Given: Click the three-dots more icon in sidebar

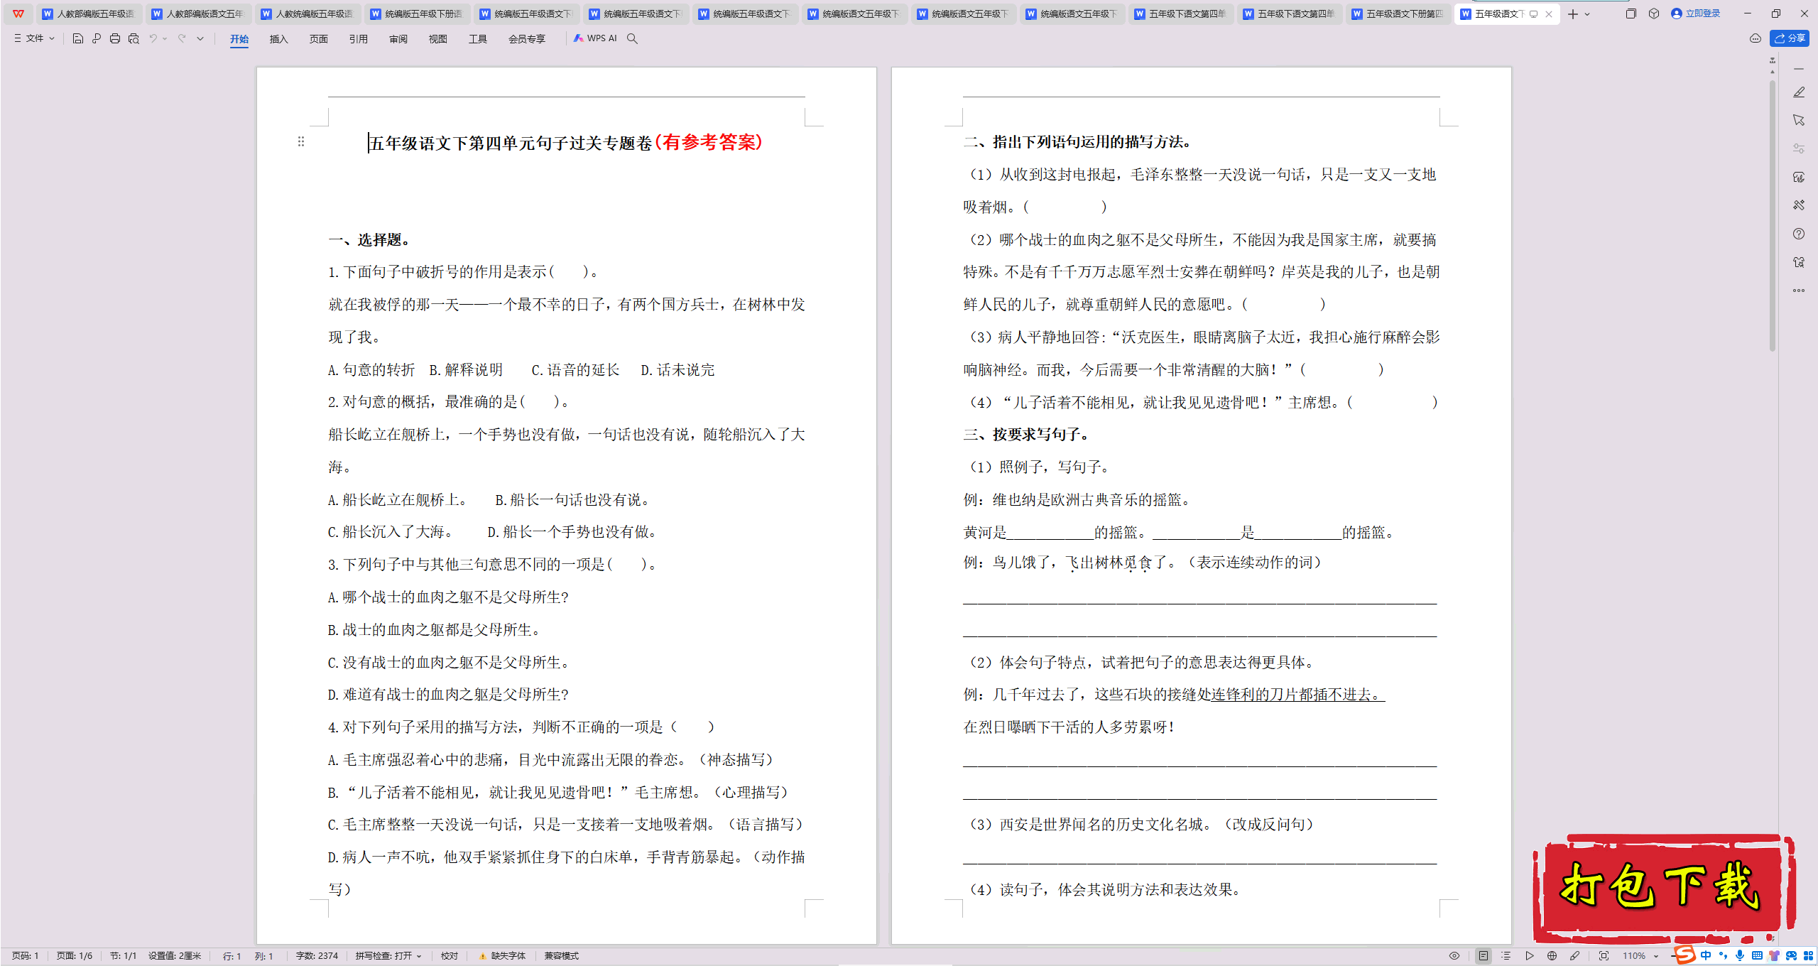Looking at the screenshot, I should (1798, 291).
